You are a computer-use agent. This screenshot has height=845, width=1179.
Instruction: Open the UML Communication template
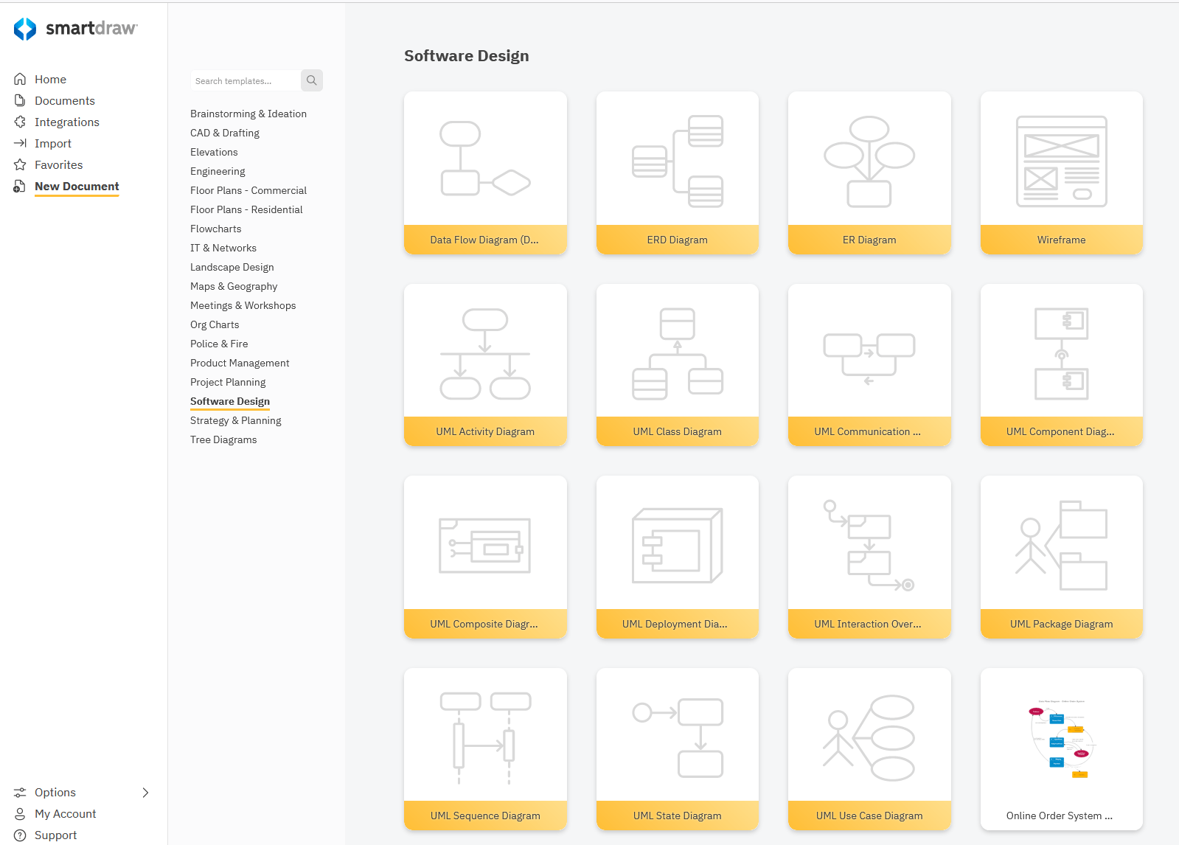click(869, 365)
